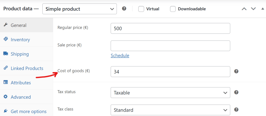Click the Shipping truck icon
The height and width of the screenshot is (116, 266).
click(x=6, y=54)
